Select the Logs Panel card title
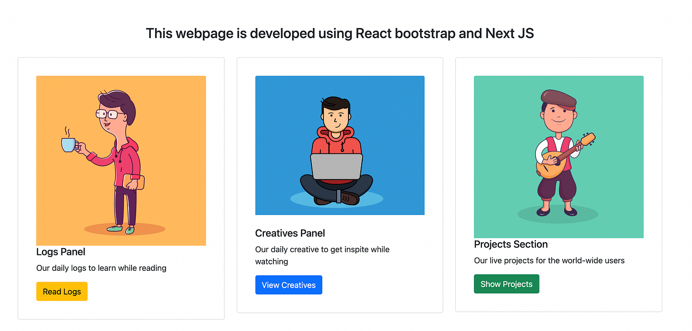The height and width of the screenshot is (331, 692). [x=61, y=252]
